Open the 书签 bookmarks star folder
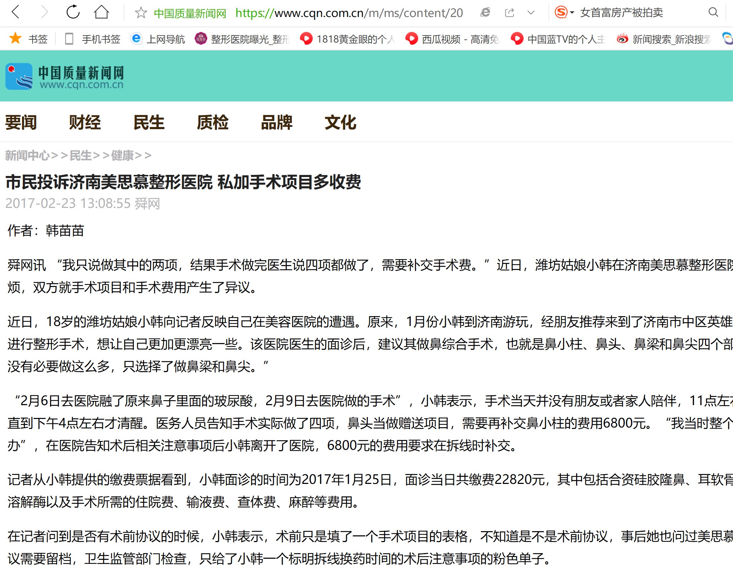 tap(28, 39)
